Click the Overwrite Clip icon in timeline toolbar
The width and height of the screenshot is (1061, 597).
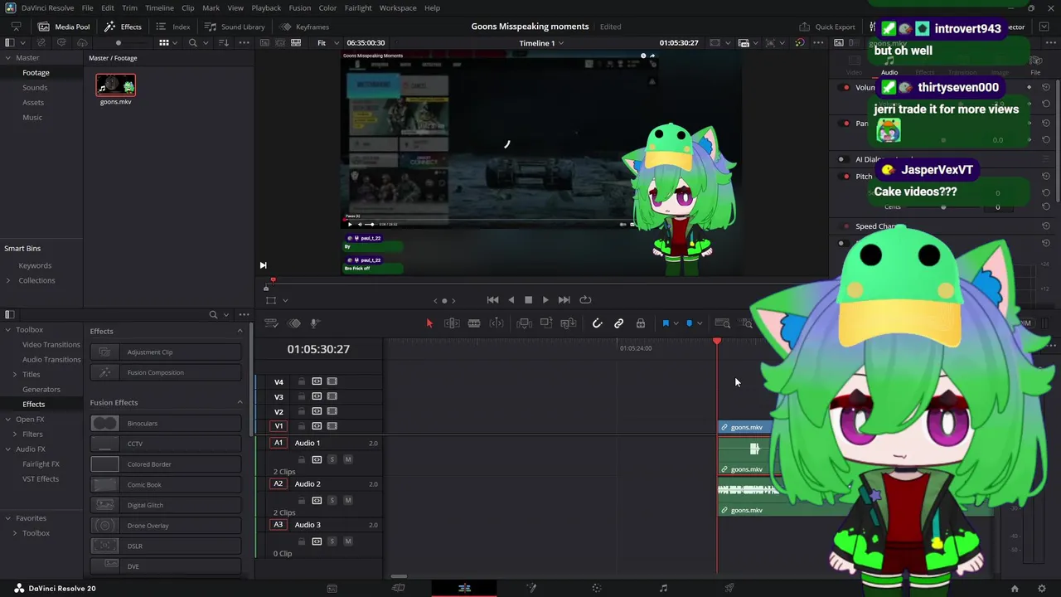545,323
